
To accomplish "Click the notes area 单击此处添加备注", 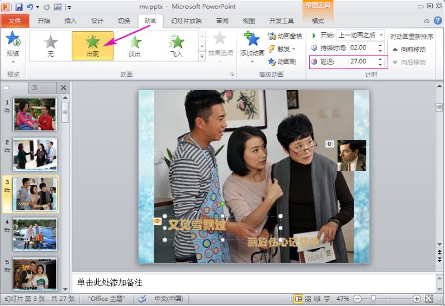I will pos(110,283).
